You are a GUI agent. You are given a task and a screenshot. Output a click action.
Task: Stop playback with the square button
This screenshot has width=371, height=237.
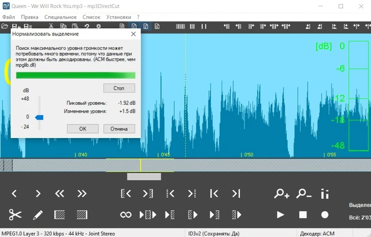tap(303, 215)
